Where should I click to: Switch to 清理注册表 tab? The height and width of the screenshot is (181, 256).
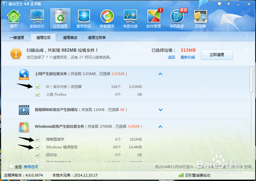click(96, 37)
